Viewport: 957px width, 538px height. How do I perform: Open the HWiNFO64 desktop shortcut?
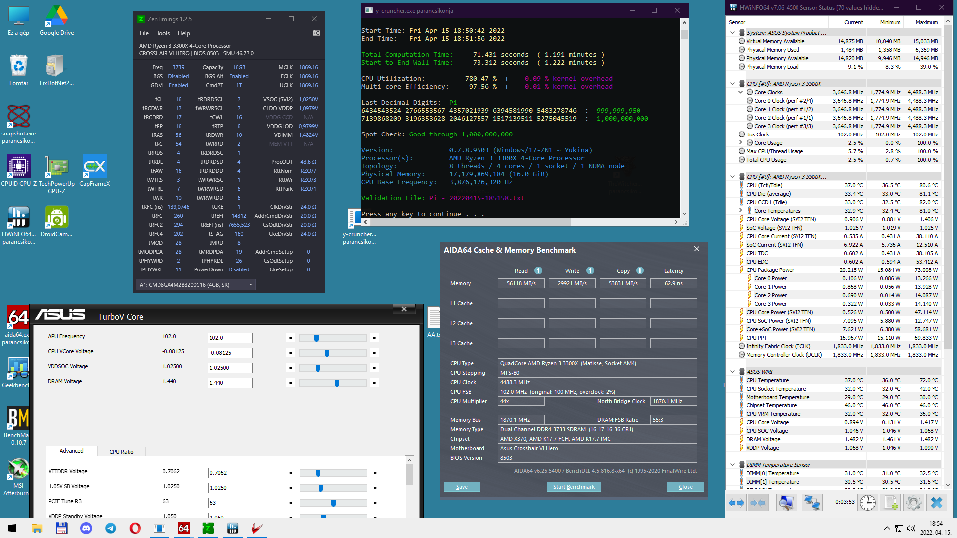click(19, 225)
